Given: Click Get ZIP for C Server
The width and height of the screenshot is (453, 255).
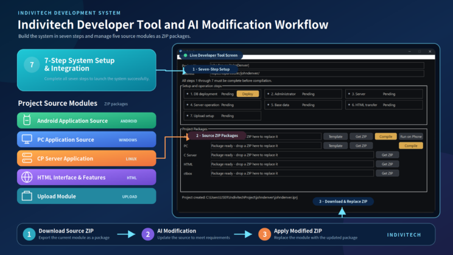Looking at the screenshot, I should [x=387, y=155].
